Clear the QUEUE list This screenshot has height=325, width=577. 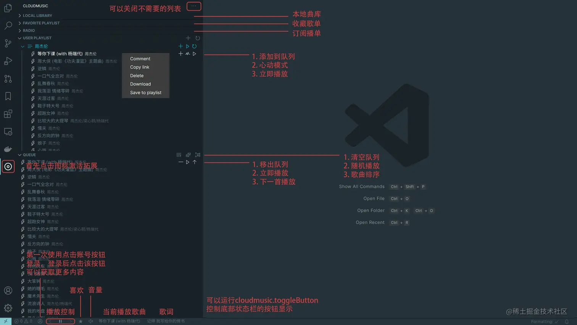[x=179, y=155]
